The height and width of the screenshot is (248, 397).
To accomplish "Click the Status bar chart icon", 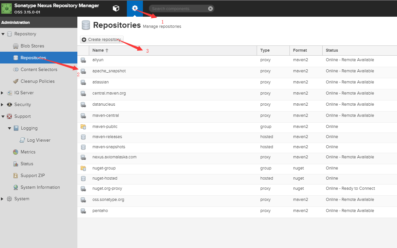I will click(15, 164).
